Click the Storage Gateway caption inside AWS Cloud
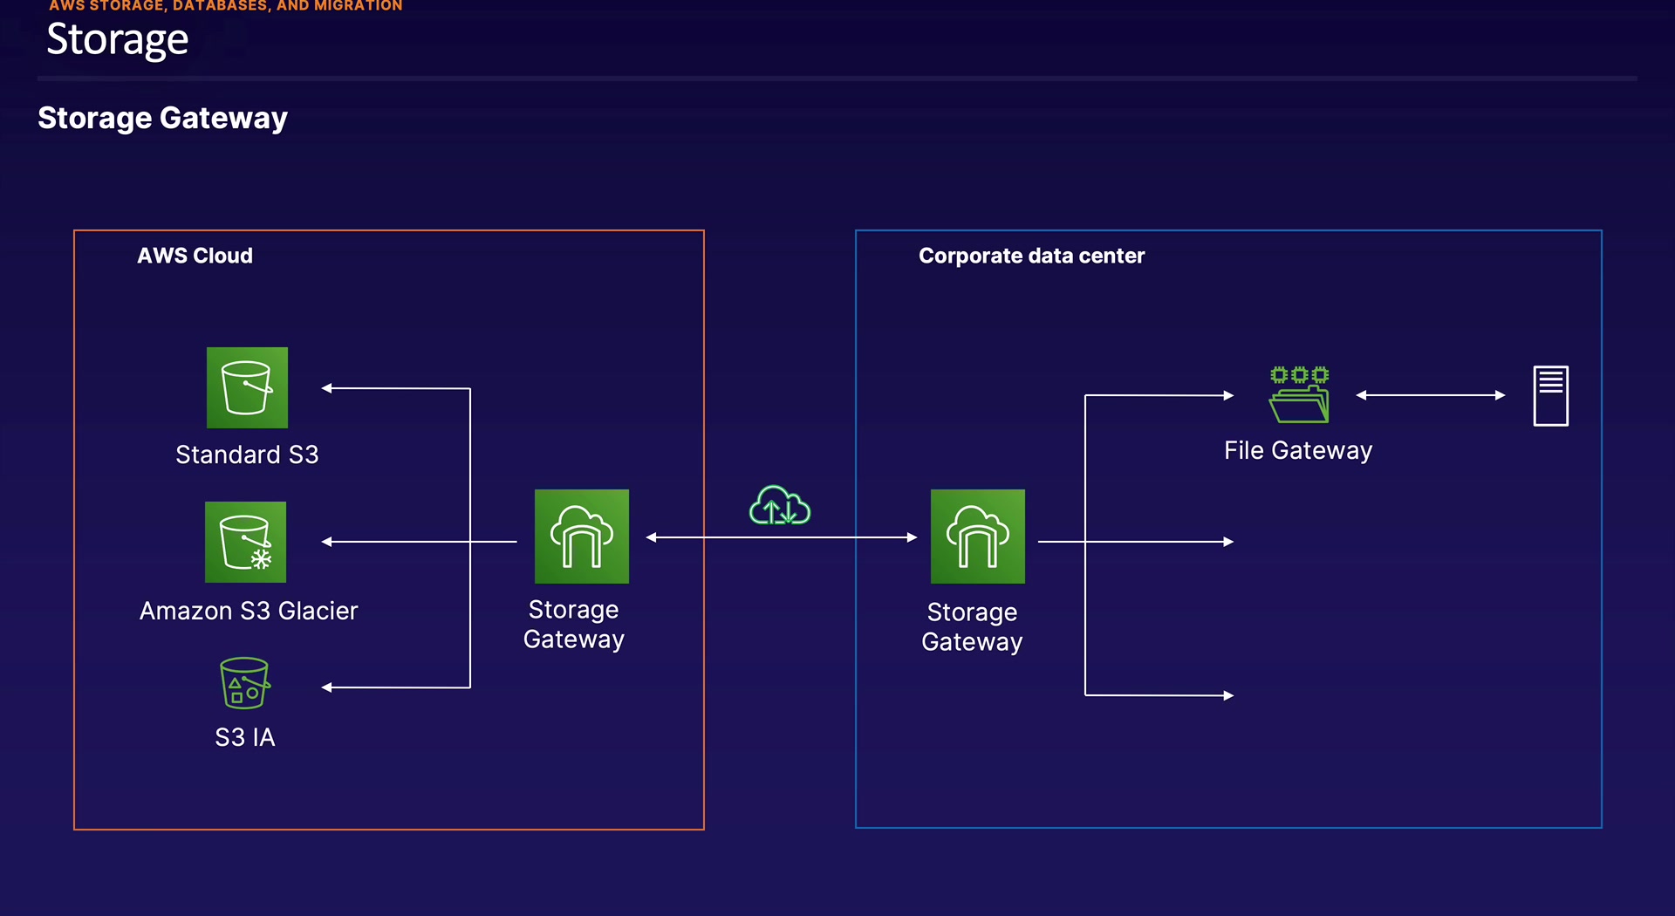The width and height of the screenshot is (1675, 916). 574,624
